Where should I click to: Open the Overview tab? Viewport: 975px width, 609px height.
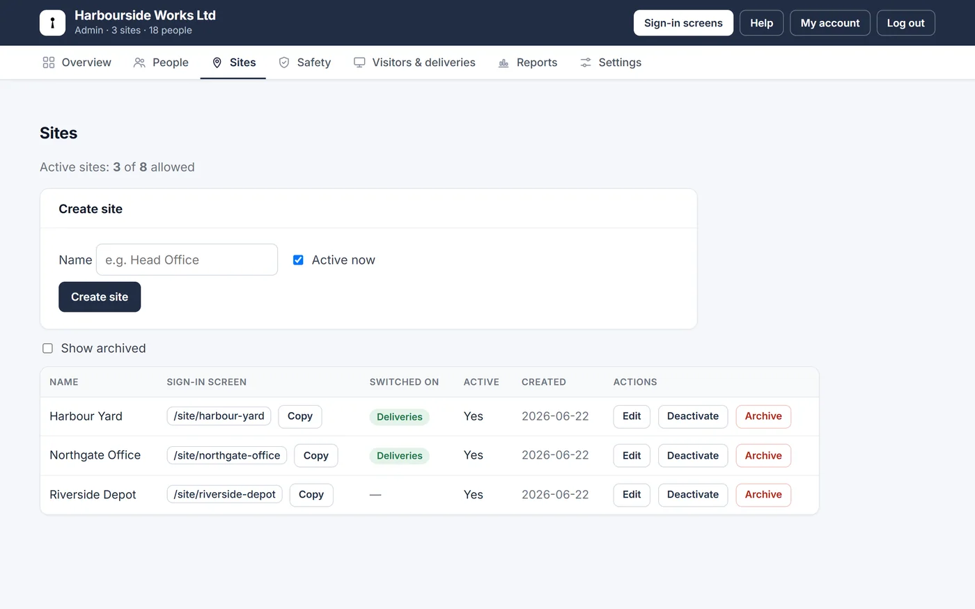(77, 63)
